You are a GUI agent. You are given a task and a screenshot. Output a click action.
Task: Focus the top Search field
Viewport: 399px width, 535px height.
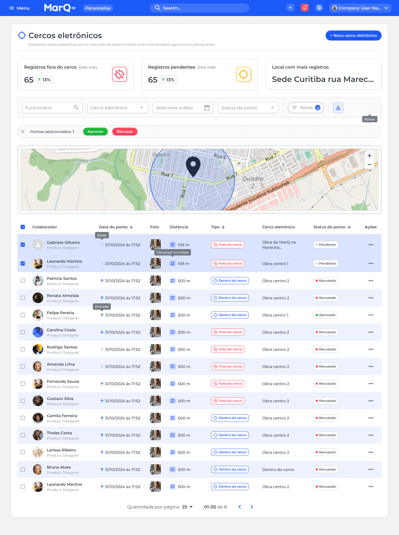tap(199, 8)
